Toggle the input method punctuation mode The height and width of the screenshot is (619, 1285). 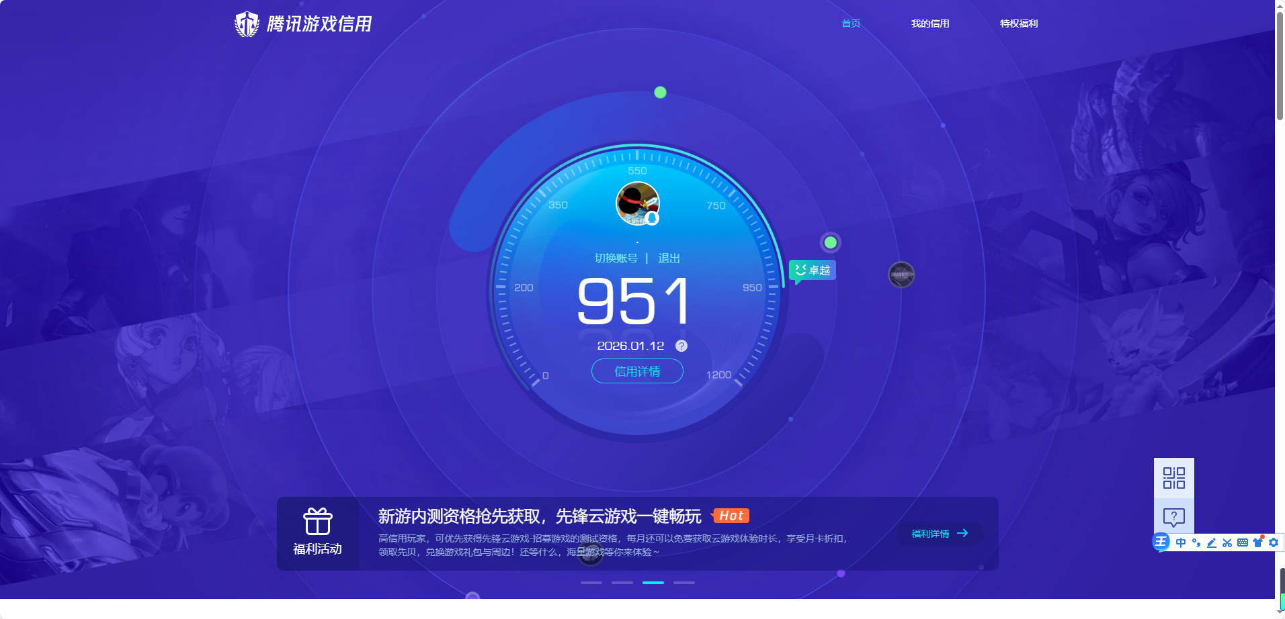pyautogui.click(x=1196, y=542)
